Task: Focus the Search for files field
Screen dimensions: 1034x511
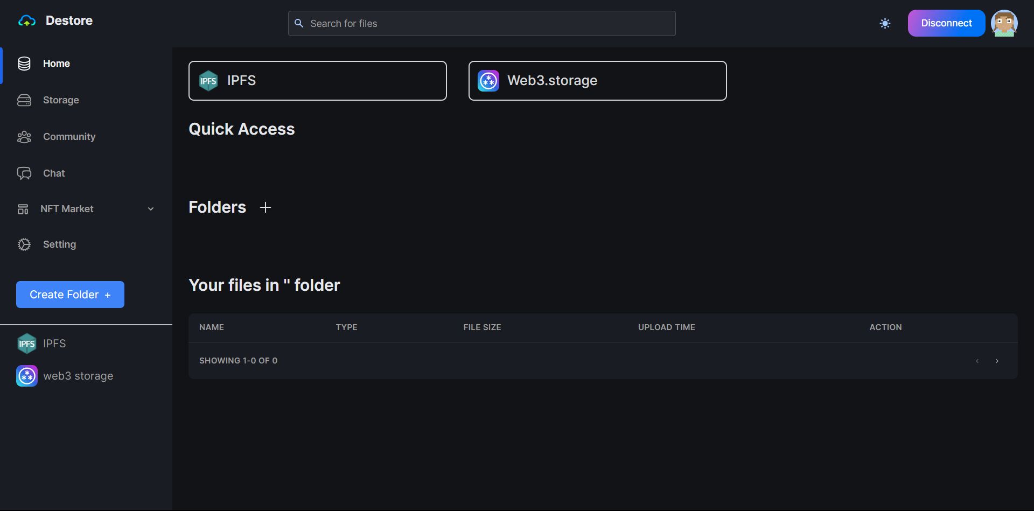Action: click(x=481, y=24)
